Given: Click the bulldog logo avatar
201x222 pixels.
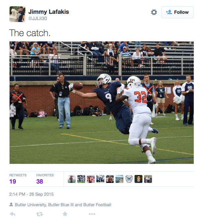Looking at the screenshot, I should pyautogui.click(x=129, y=179).
